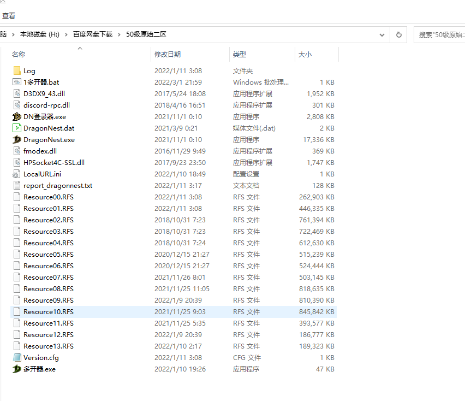Viewport: 465px width, 401px height.
Task: Sort files by 名称 column
Action: tap(19, 54)
